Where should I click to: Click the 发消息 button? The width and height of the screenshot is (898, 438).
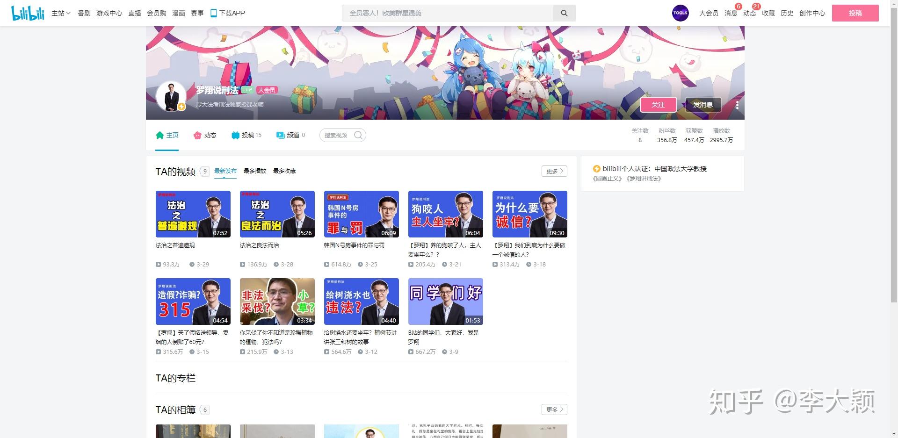[703, 105]
